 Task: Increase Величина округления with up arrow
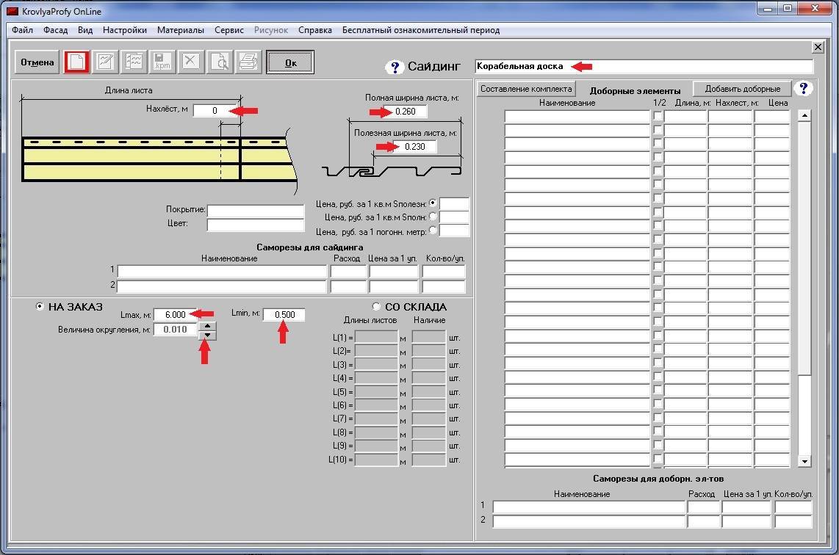pos(208,325)
